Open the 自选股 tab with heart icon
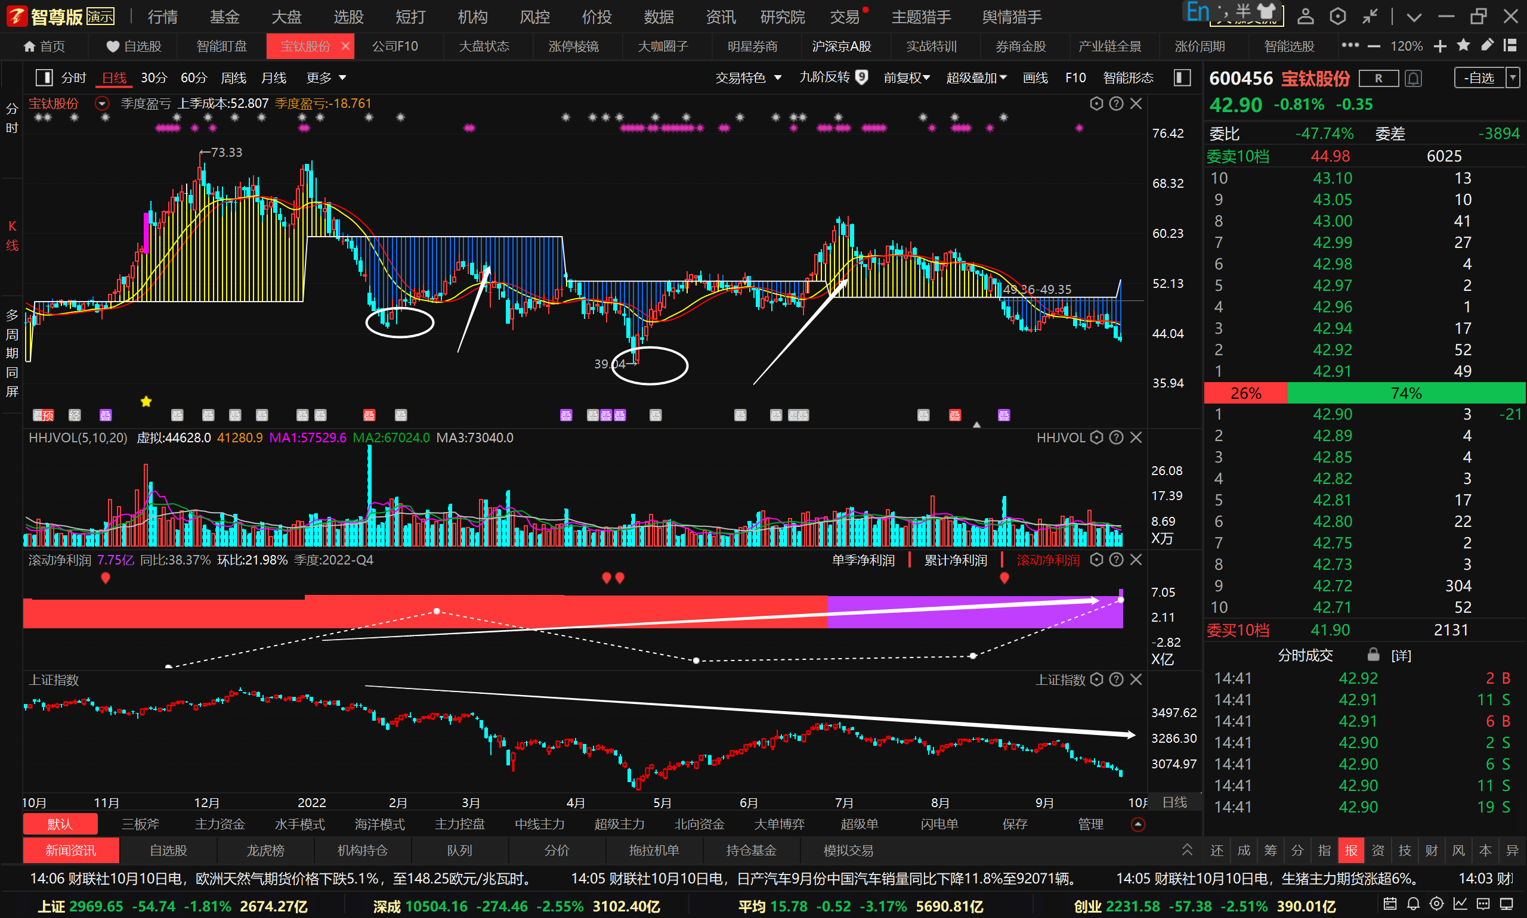Image resolution: width=1527 pixels, height=918 pixels. tap(134, 46)
